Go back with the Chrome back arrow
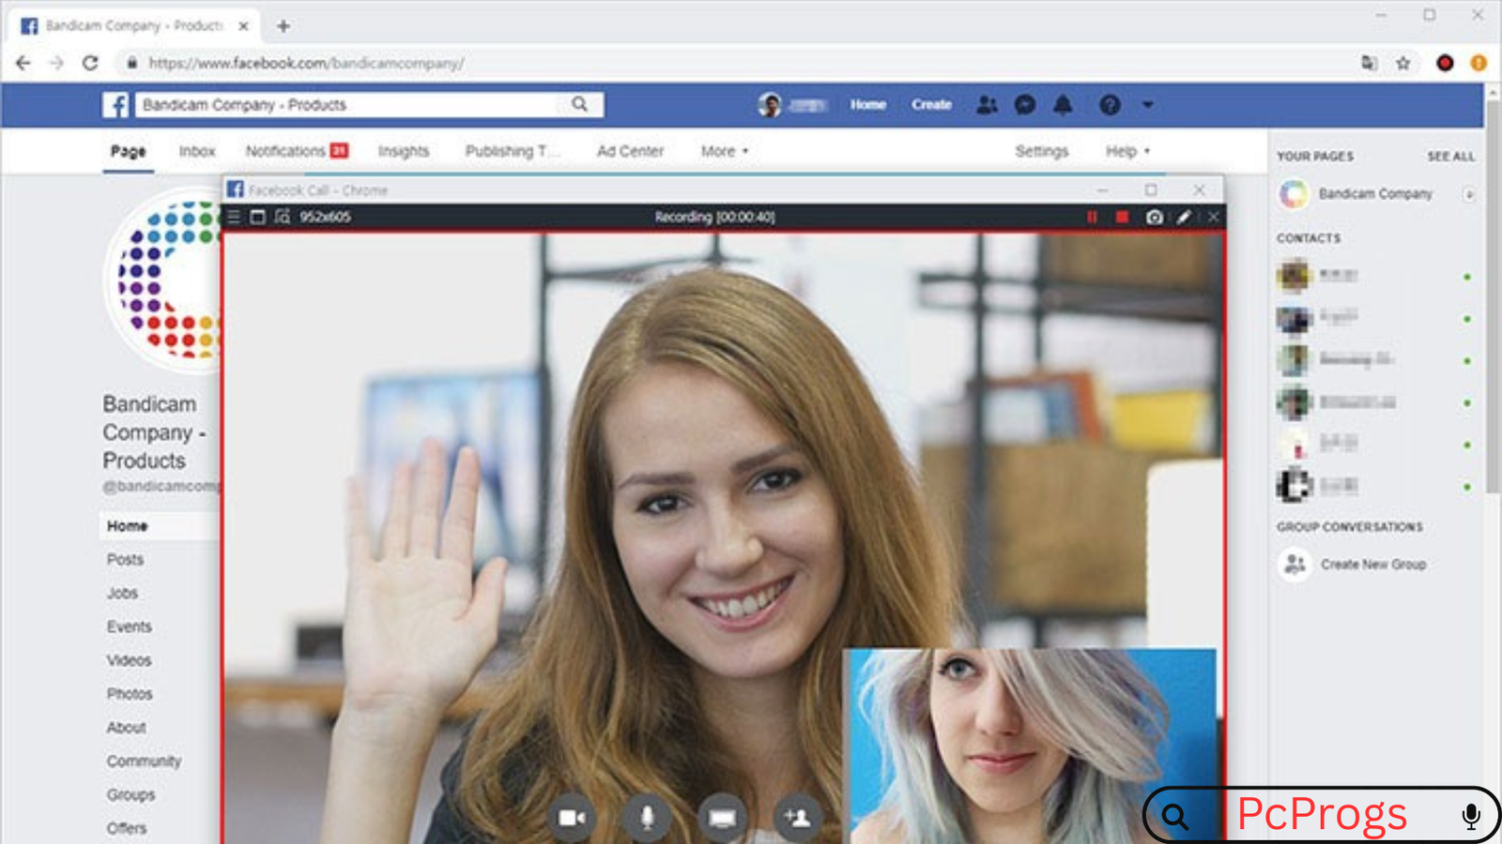 23,63
